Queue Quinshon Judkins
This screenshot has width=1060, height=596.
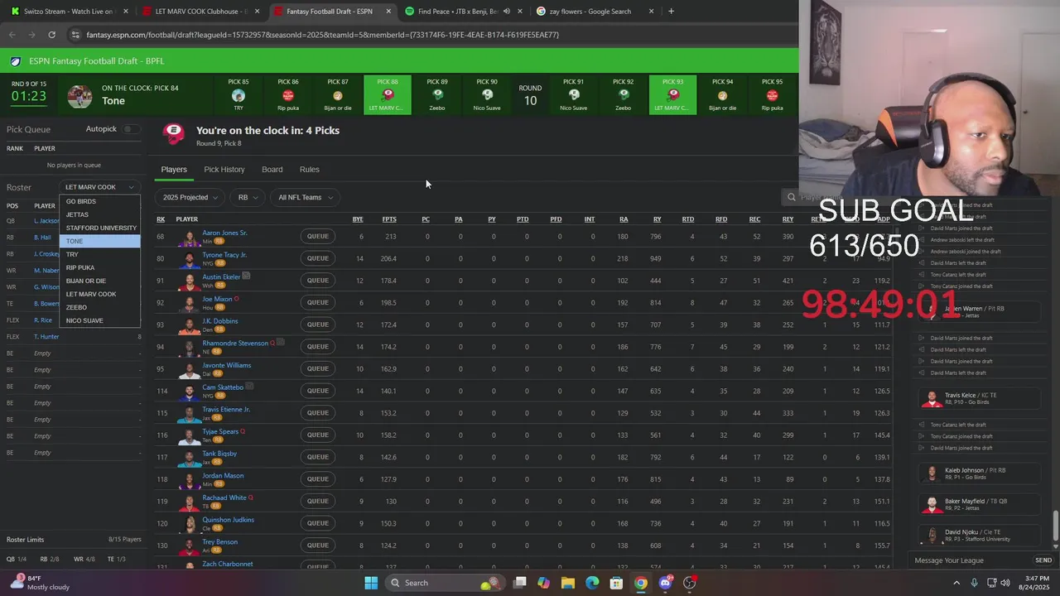click(x=318, y=523)
